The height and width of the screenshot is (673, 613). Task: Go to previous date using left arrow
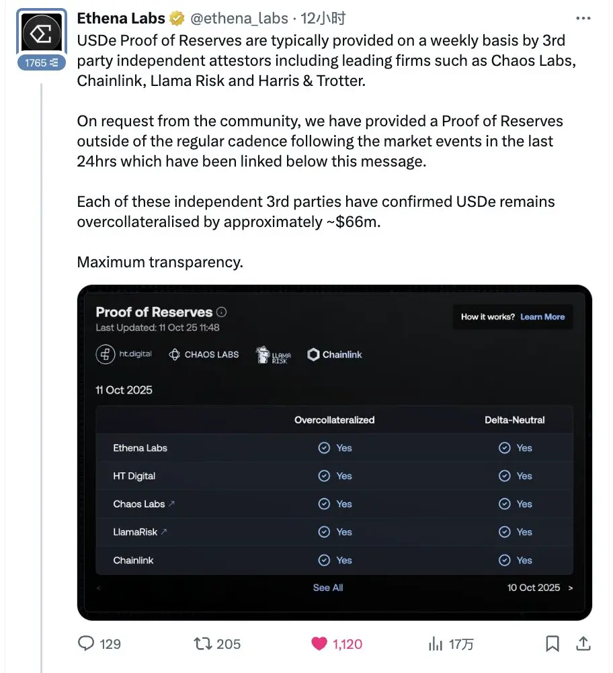(99, 588)
